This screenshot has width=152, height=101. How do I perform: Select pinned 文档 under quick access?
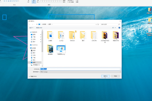coord(33,39)
